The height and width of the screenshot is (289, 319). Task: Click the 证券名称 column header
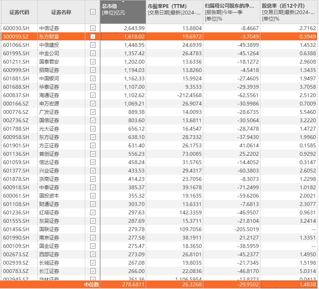61,12
